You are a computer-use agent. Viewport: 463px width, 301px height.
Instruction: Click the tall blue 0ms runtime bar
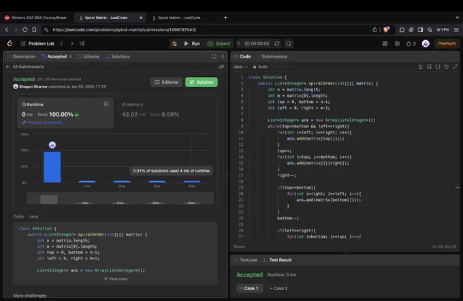[x=52, y=168]
